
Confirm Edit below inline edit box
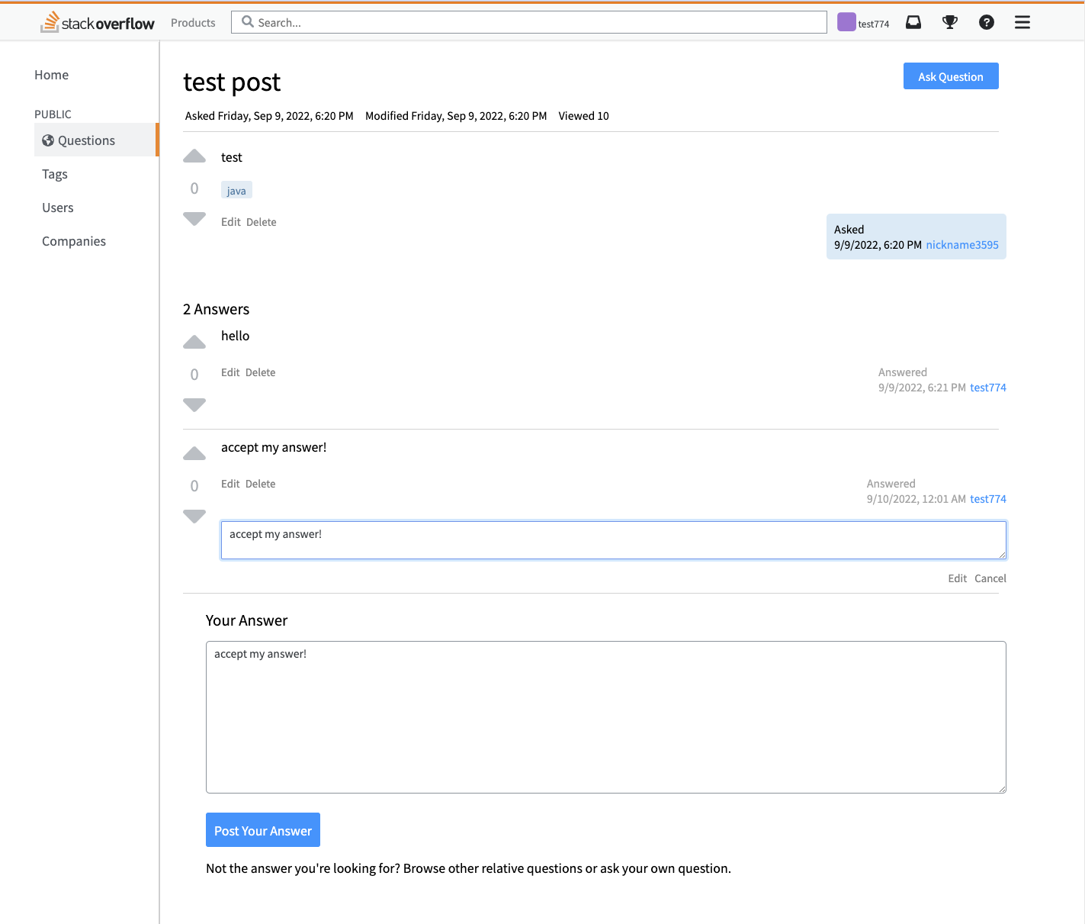tap(958, 578)
